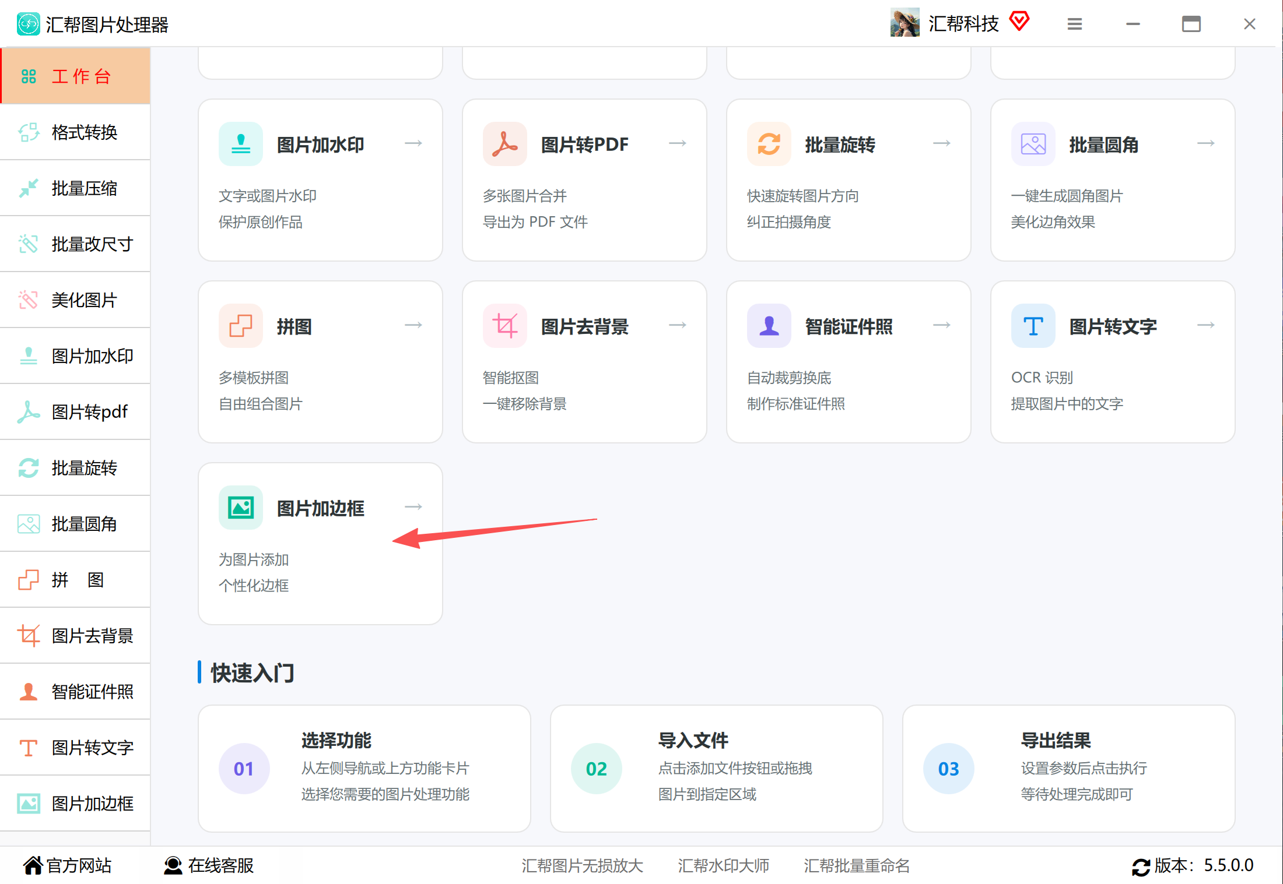Go to 批量改尺寸 in the sidebar
Image resolution: width=1283 pixels, height=884 pixels.
(75, 244)
